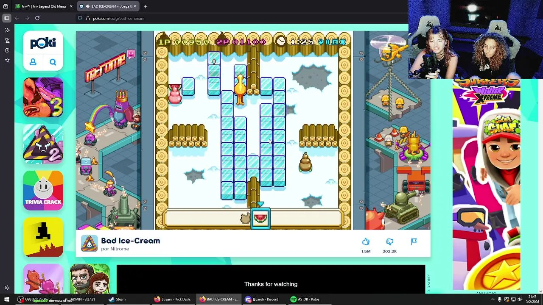
Task: Open the Poki search magnifier icon
Action: (x=53, y=62)
